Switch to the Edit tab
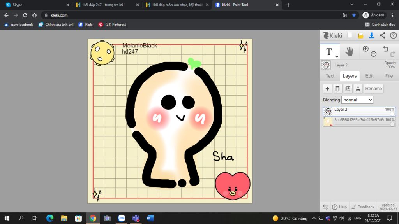This screenshot has width=399, height=224. (x=369, y=76)
